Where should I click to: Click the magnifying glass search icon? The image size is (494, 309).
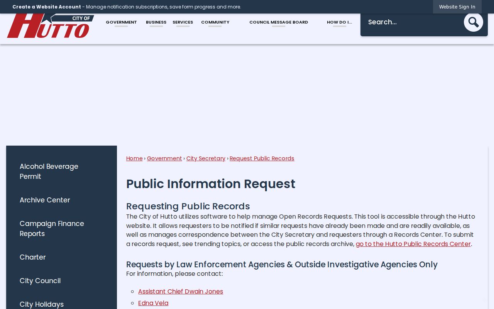tap(474, 22)
